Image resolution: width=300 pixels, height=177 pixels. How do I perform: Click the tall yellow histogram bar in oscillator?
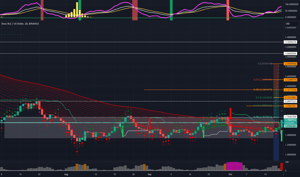[x=77, y=10]
